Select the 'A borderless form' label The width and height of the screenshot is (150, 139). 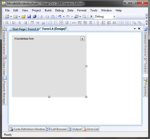[x=24, y=39]
